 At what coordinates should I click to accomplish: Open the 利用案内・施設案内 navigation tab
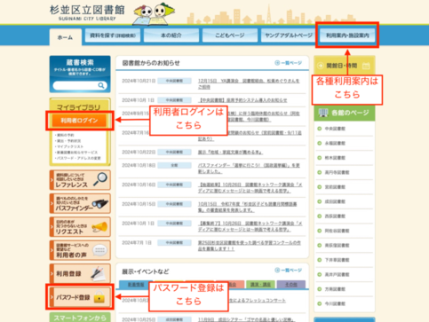347,35
